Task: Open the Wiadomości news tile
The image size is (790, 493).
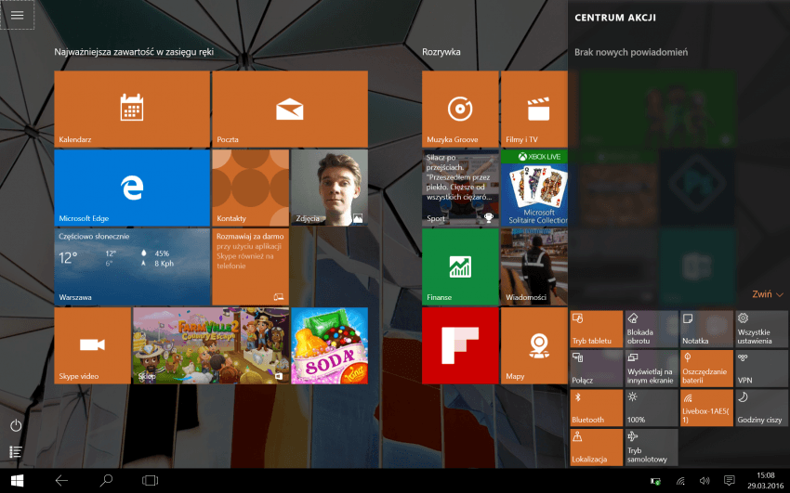Action: pos(534,266)
